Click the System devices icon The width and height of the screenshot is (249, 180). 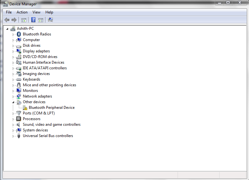coord(19,130)
